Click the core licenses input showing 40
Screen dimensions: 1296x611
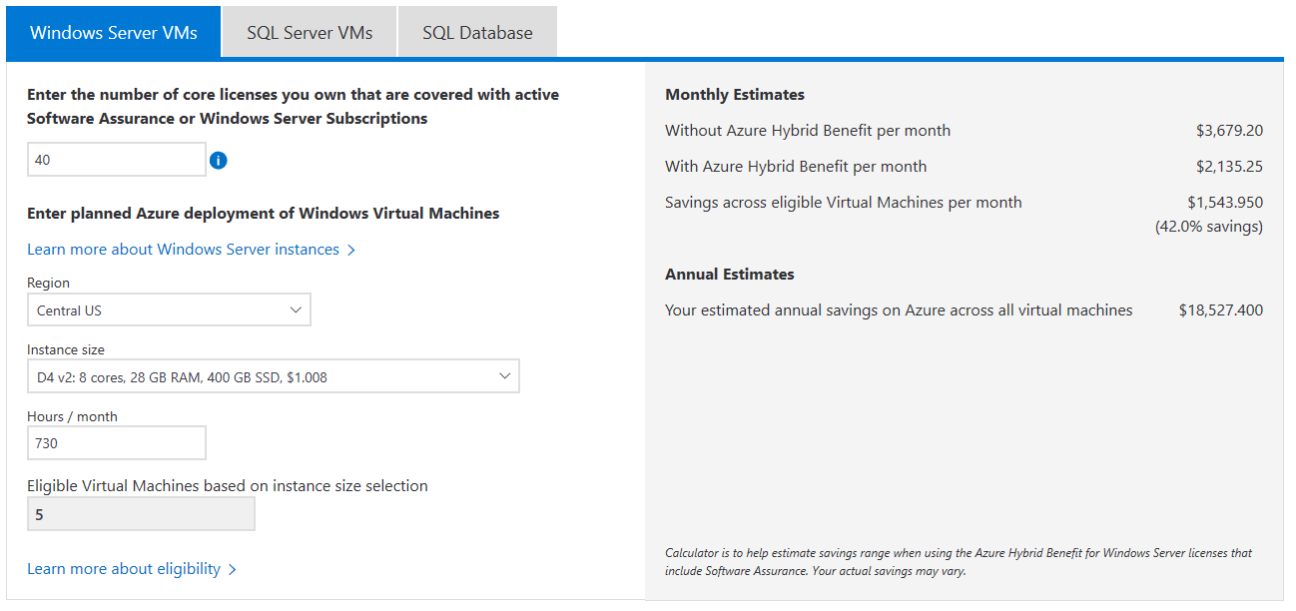(x=117, y=160)
